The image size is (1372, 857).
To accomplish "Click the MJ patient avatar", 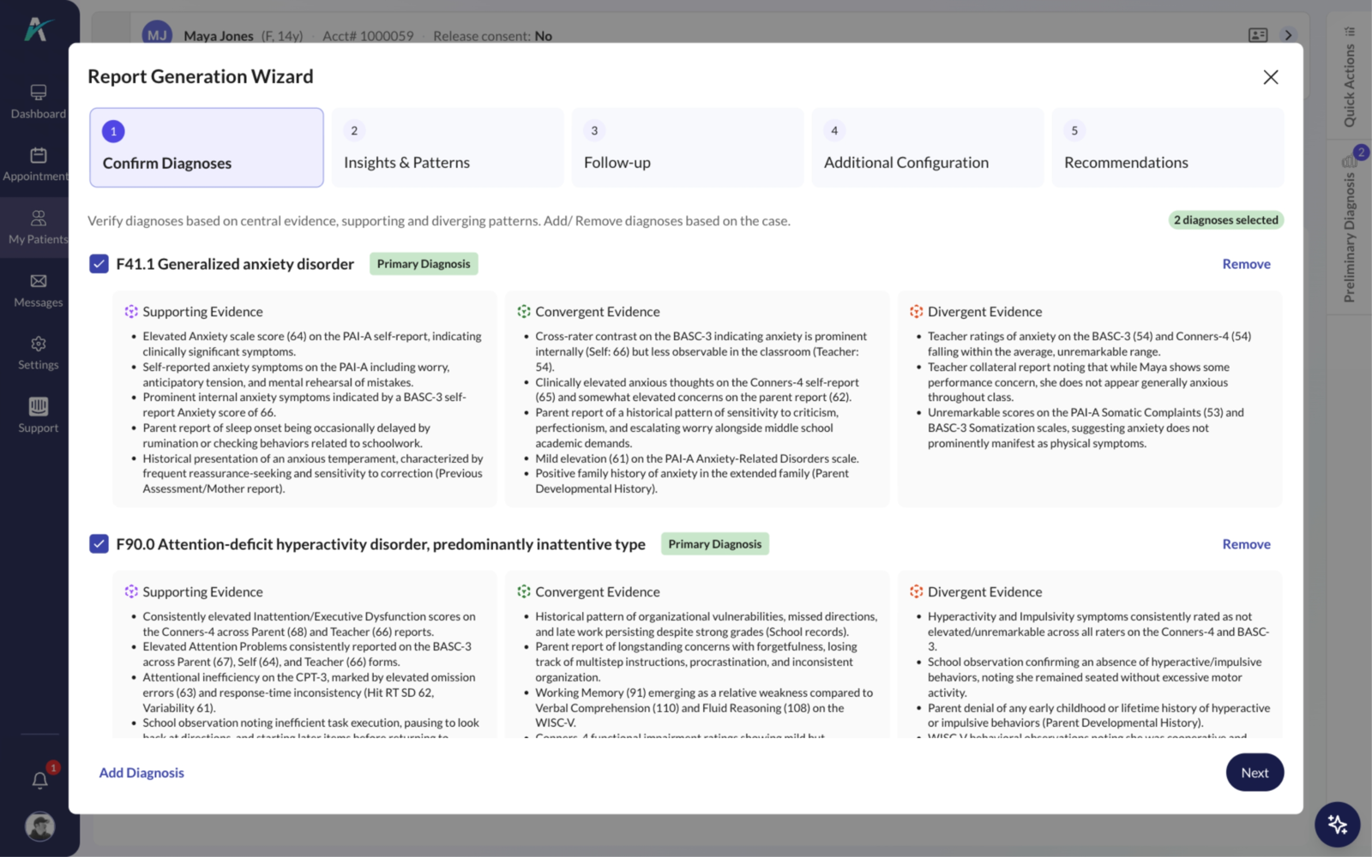I will pos(157,35).
